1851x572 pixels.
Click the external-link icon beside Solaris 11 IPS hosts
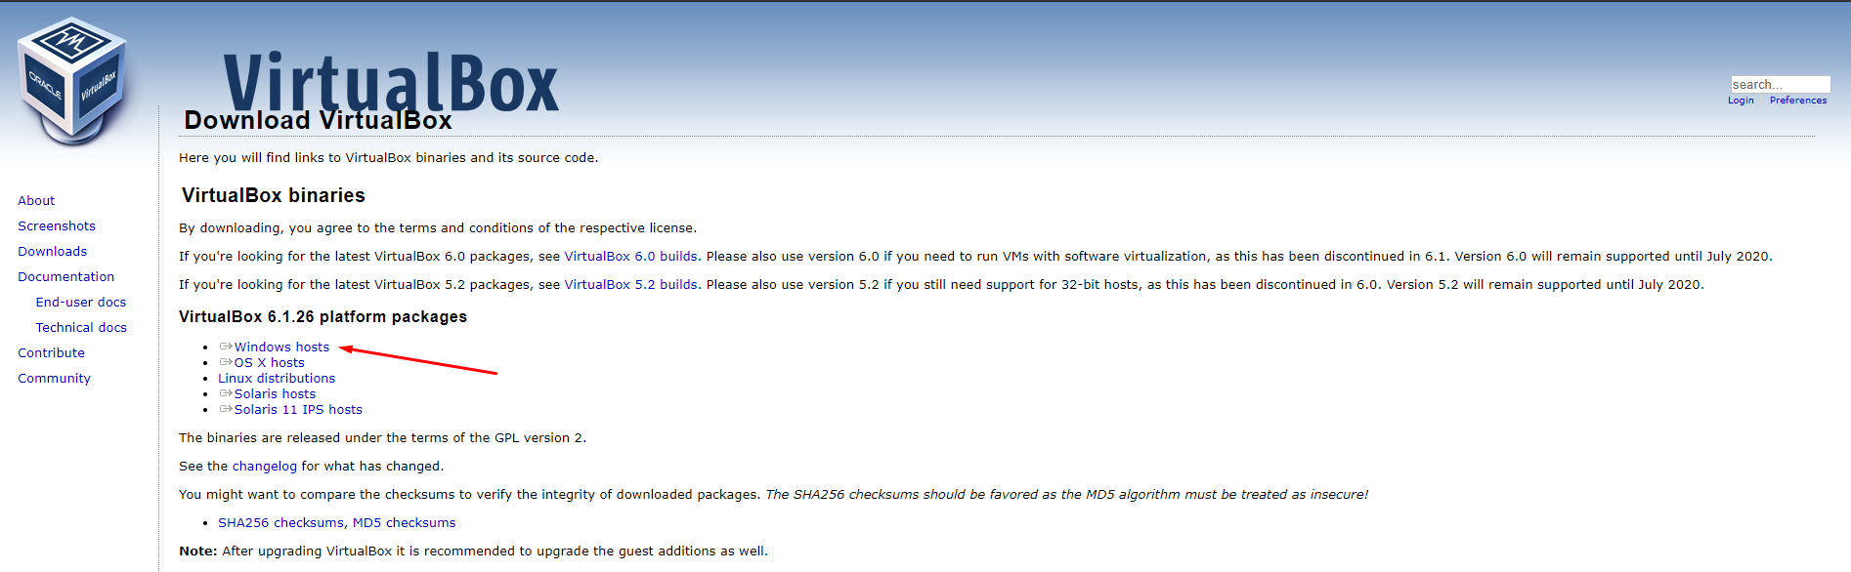226,409
